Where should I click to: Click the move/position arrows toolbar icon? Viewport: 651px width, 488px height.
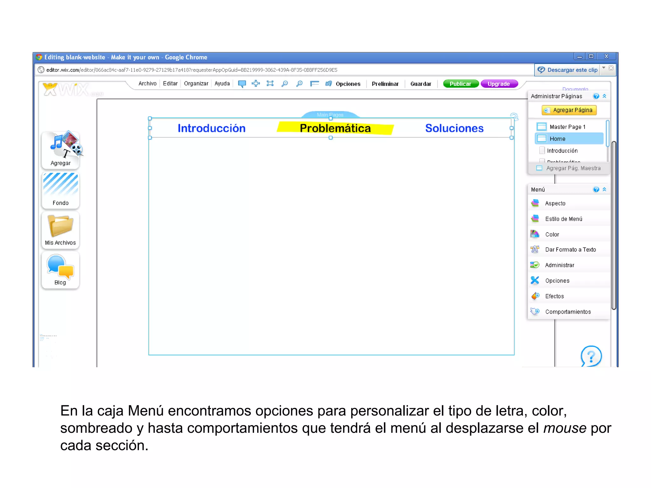tap(256, 84)
